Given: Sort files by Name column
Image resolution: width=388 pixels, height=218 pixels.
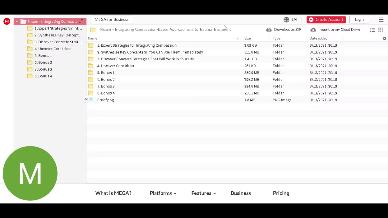Looking at the screenshot, I should click(92, 38).
